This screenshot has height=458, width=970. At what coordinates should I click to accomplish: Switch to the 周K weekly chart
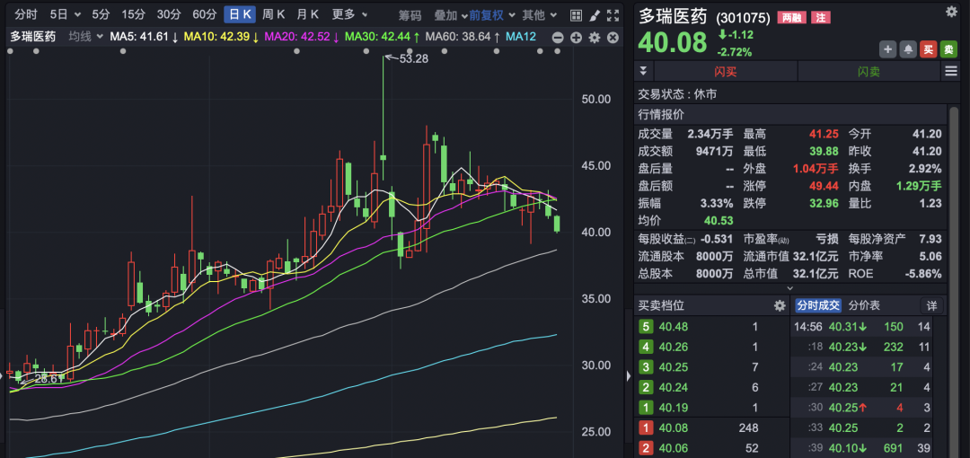(x=273, y=14)
